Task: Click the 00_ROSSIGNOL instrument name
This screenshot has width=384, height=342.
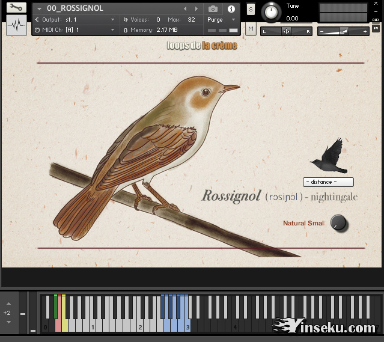Action: pos(75,8)
